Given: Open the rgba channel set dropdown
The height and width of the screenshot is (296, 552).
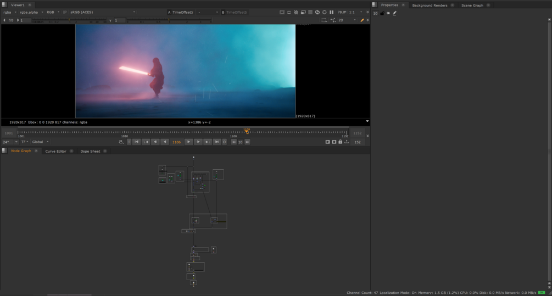Looking at the screenshot, I should coord(10,12).
